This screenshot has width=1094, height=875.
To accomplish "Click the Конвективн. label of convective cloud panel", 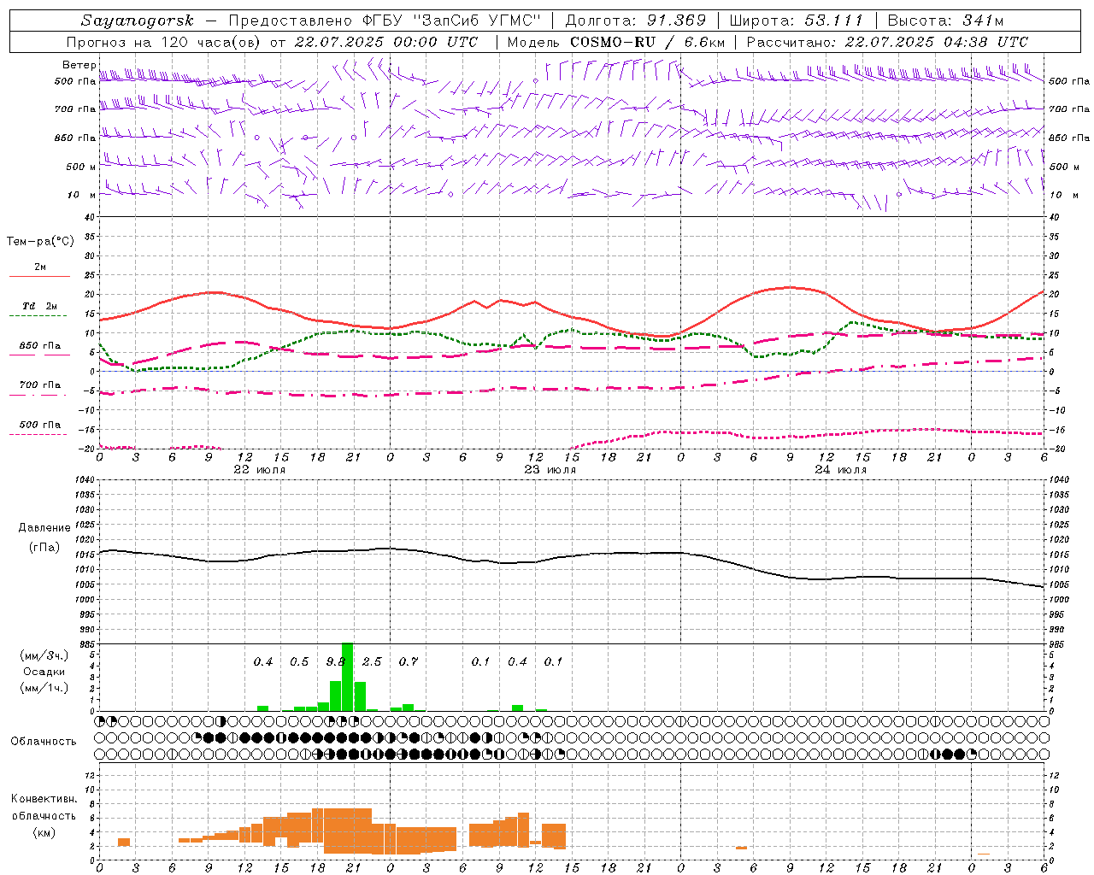I will 44,799.
